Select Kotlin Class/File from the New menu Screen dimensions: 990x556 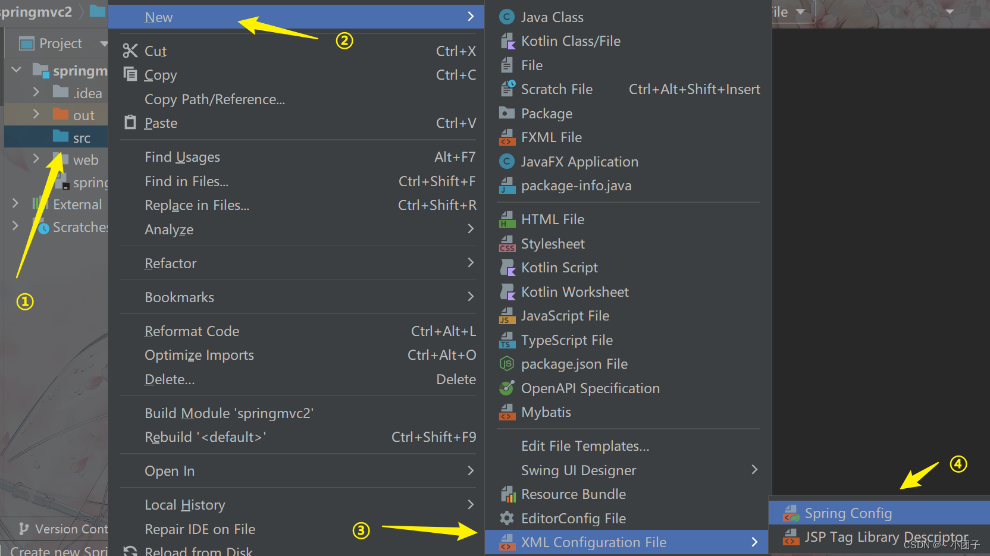point(571,40)
